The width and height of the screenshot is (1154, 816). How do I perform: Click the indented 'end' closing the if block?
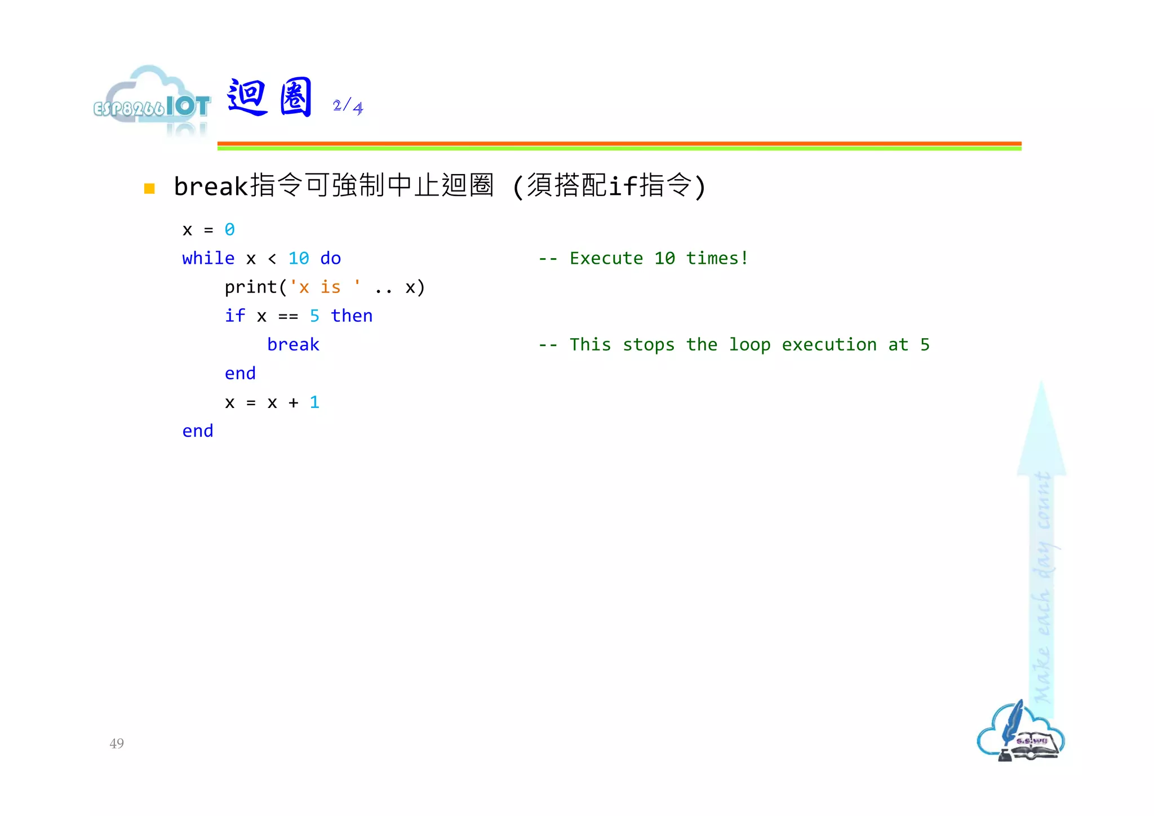coord(240,373)
